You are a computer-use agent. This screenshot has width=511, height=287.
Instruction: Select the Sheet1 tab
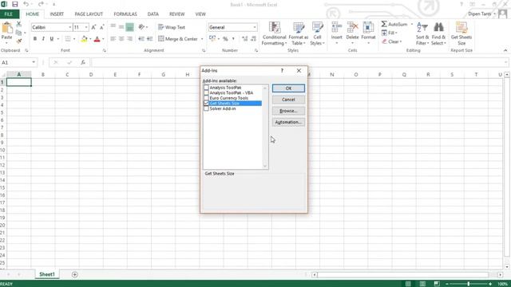(47, 274)
